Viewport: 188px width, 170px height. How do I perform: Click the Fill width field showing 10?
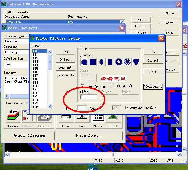tap(82, 108)
